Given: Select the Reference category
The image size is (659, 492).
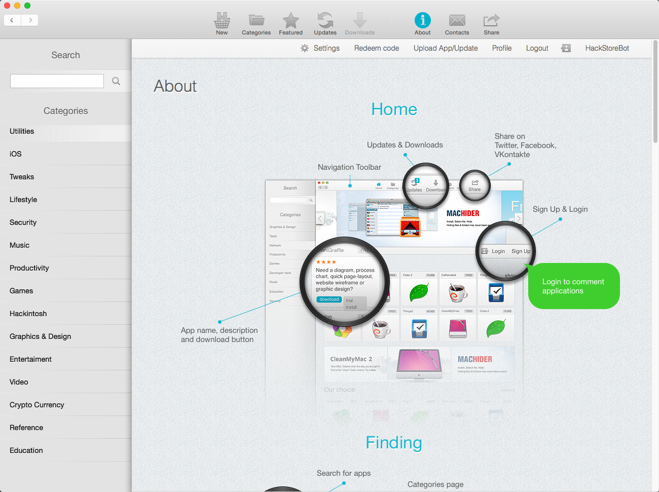Looking at the screenshot, I should [66, 428].
